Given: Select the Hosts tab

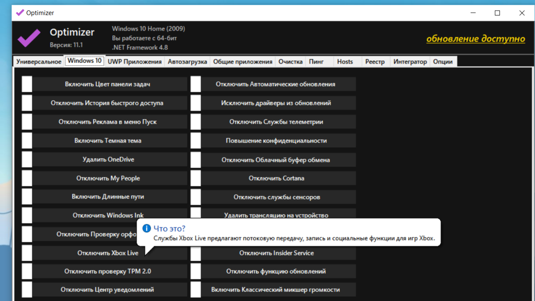Looking at the screenshot, I should [x=347, y=62].
